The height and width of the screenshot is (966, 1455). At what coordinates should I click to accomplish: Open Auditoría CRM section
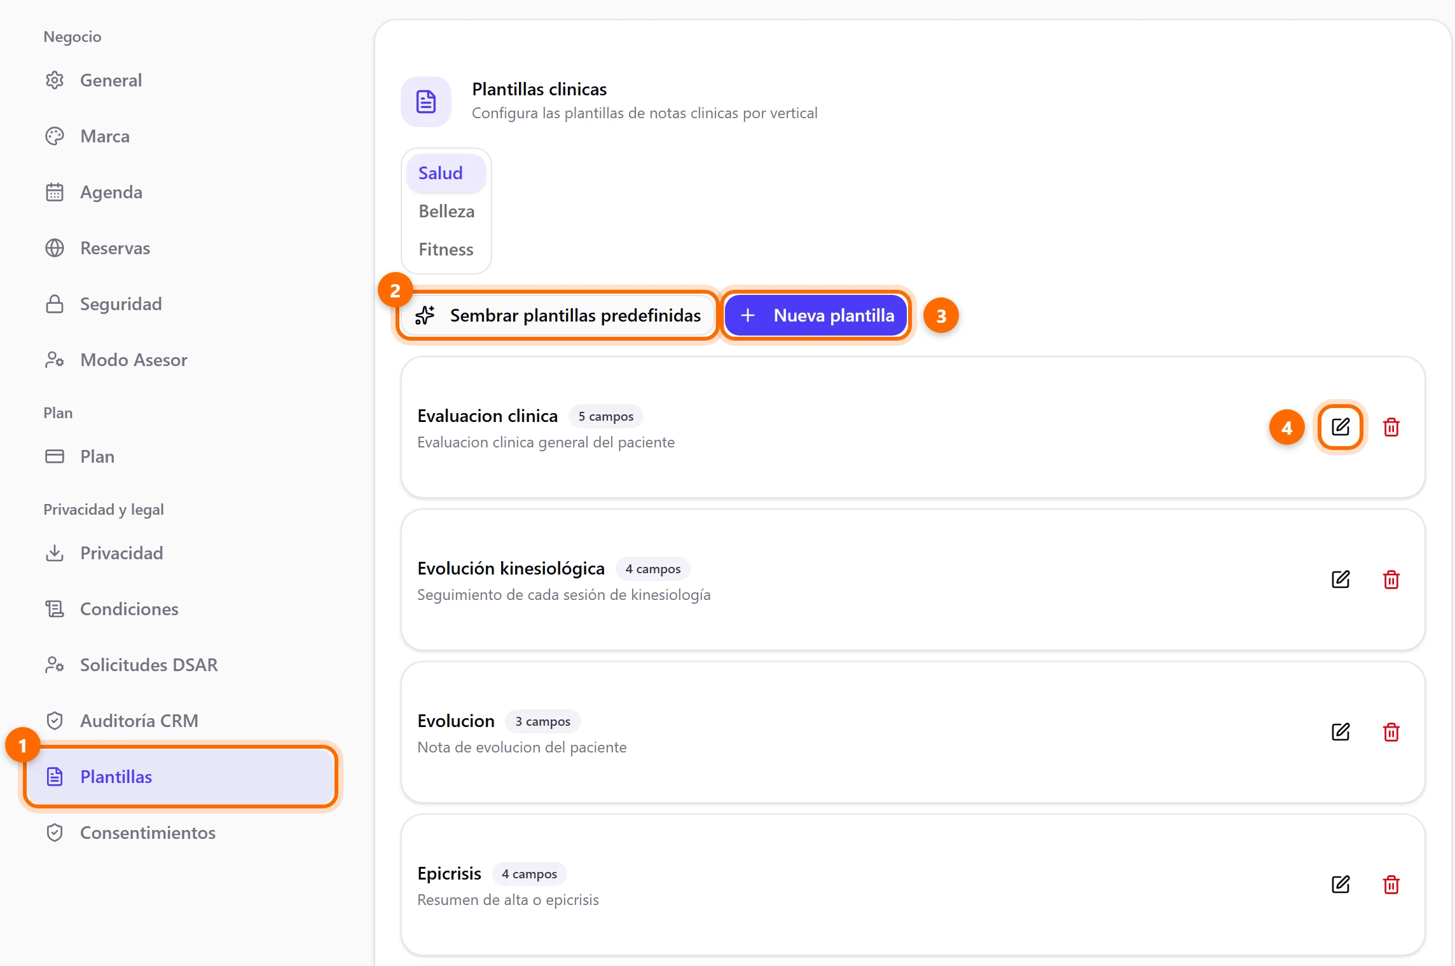(181, 721)
